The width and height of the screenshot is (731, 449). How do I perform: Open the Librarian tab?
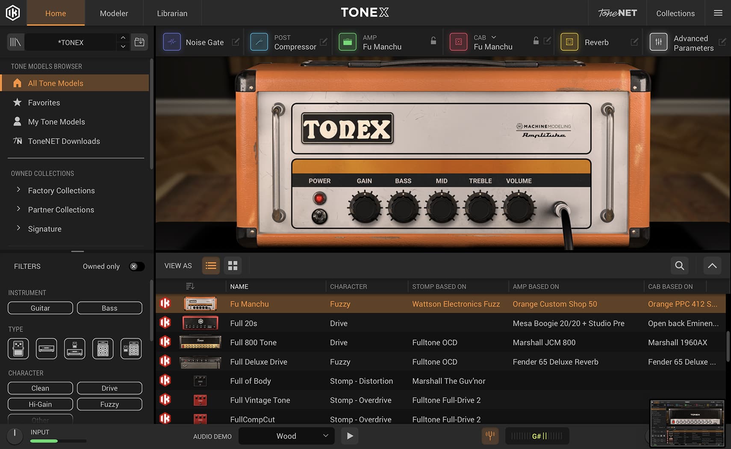(x=172, y=13)
